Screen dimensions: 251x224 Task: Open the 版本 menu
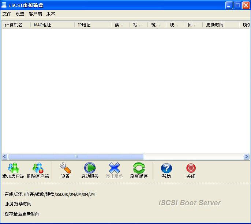[x=50, y=14]
